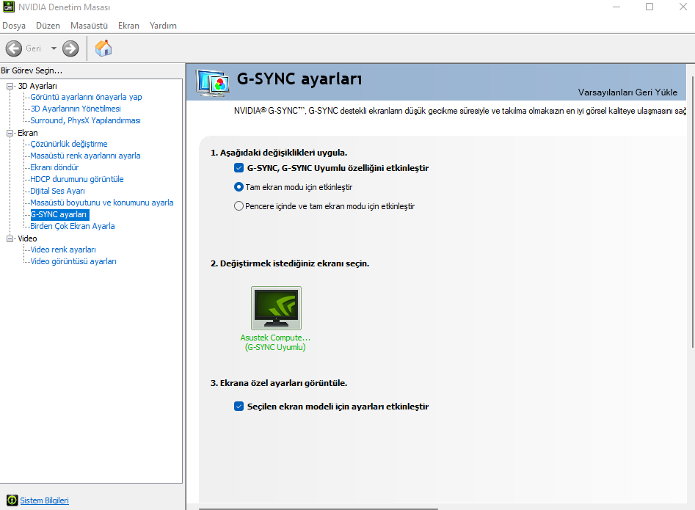Open Video görüntüsü ayarları
The image size is (695, 510).
coord(73,261)
